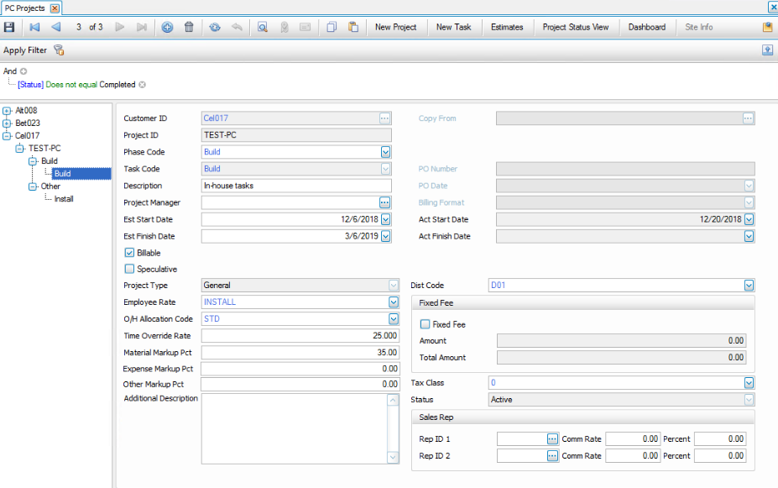This screenshot has height=488, width=778.
Task: Open the Phase Code dropdown
Action: coord(386,152)
